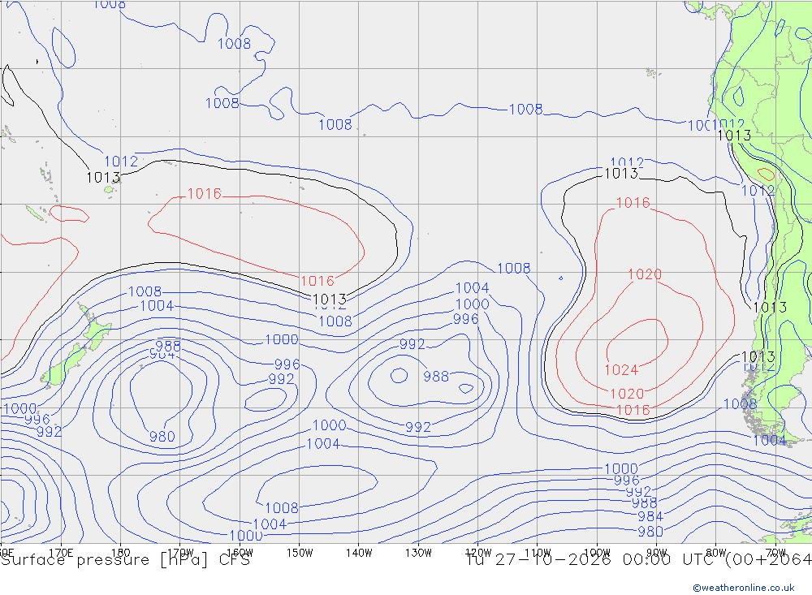Click the 170E longitude label
The image size is (812, 595).
coord(61,553)
